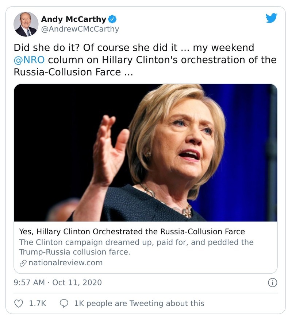Click the Oct 11, 2020 date

point(77,282)
